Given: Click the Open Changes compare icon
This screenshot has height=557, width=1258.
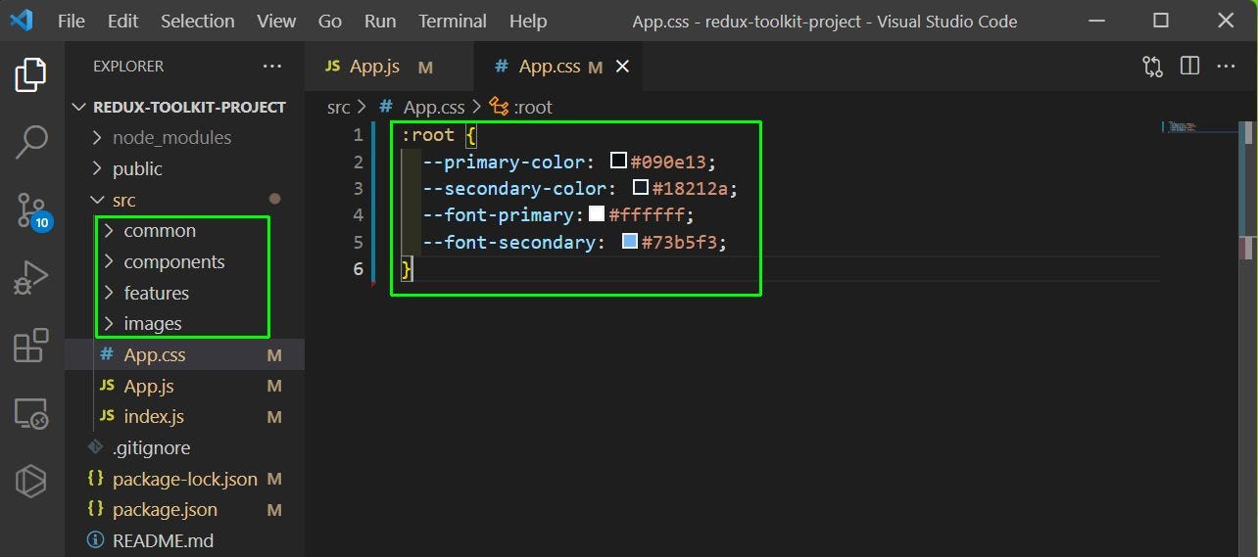Looking at the screenshot, I should click(1153, 67).
